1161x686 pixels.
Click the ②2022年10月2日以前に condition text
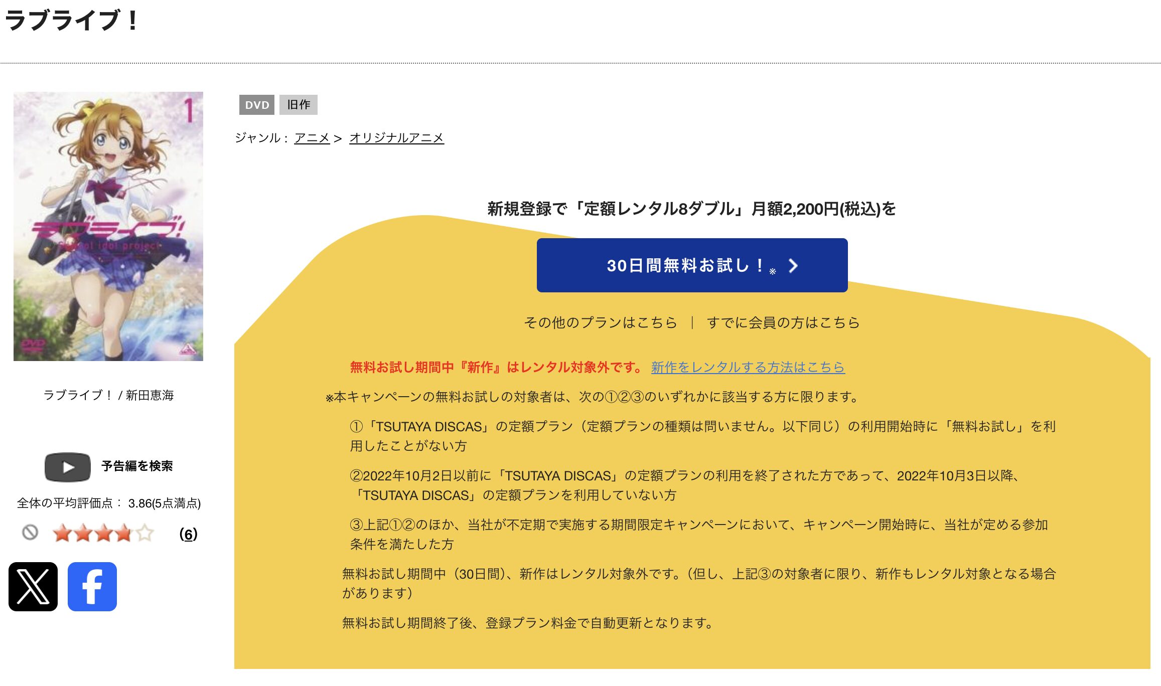pyautogui.click(x=685, y=485)
